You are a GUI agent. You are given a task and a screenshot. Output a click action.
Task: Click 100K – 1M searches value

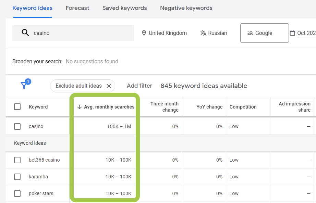pyautogui.click(x=119, y=126)
